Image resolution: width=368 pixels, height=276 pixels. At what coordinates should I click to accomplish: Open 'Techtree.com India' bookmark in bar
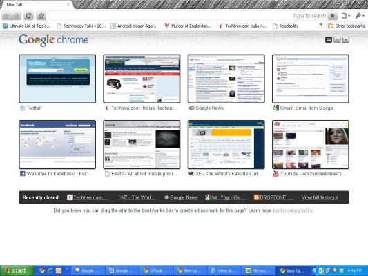click(x=242, y=26)
